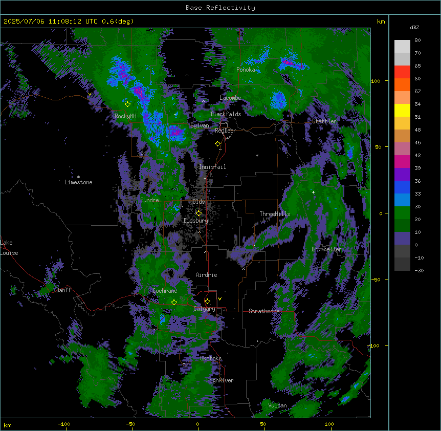The width and height of the screenshot is (441, 431).
Task: Click the 0.6(deg) elevation angle text
Action: click(118, 21)
